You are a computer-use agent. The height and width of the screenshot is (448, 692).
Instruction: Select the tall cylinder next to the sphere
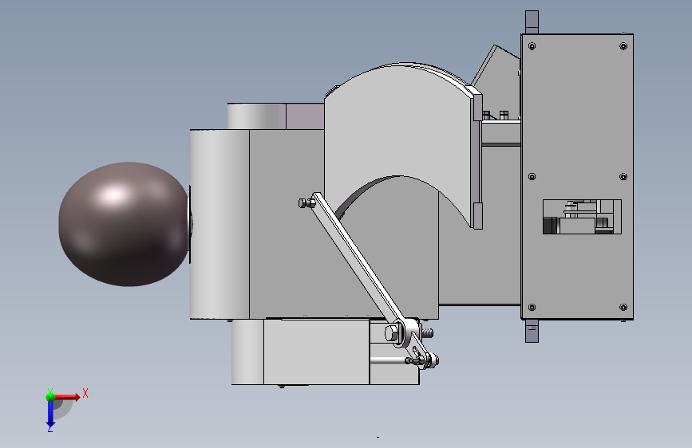[219, 224]
